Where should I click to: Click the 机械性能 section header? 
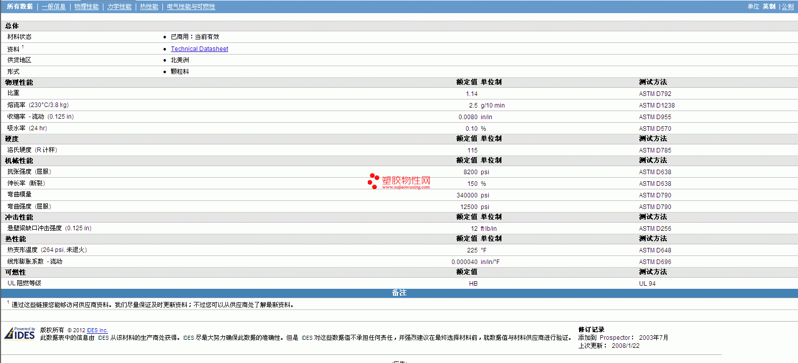pyautogui.click(x=19, y=161)
